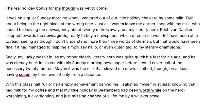Click the bold word 'leave'
Image resolution: width=203 pixels, height=104 pixels.
pyautogui.click(x=130, y=24)
